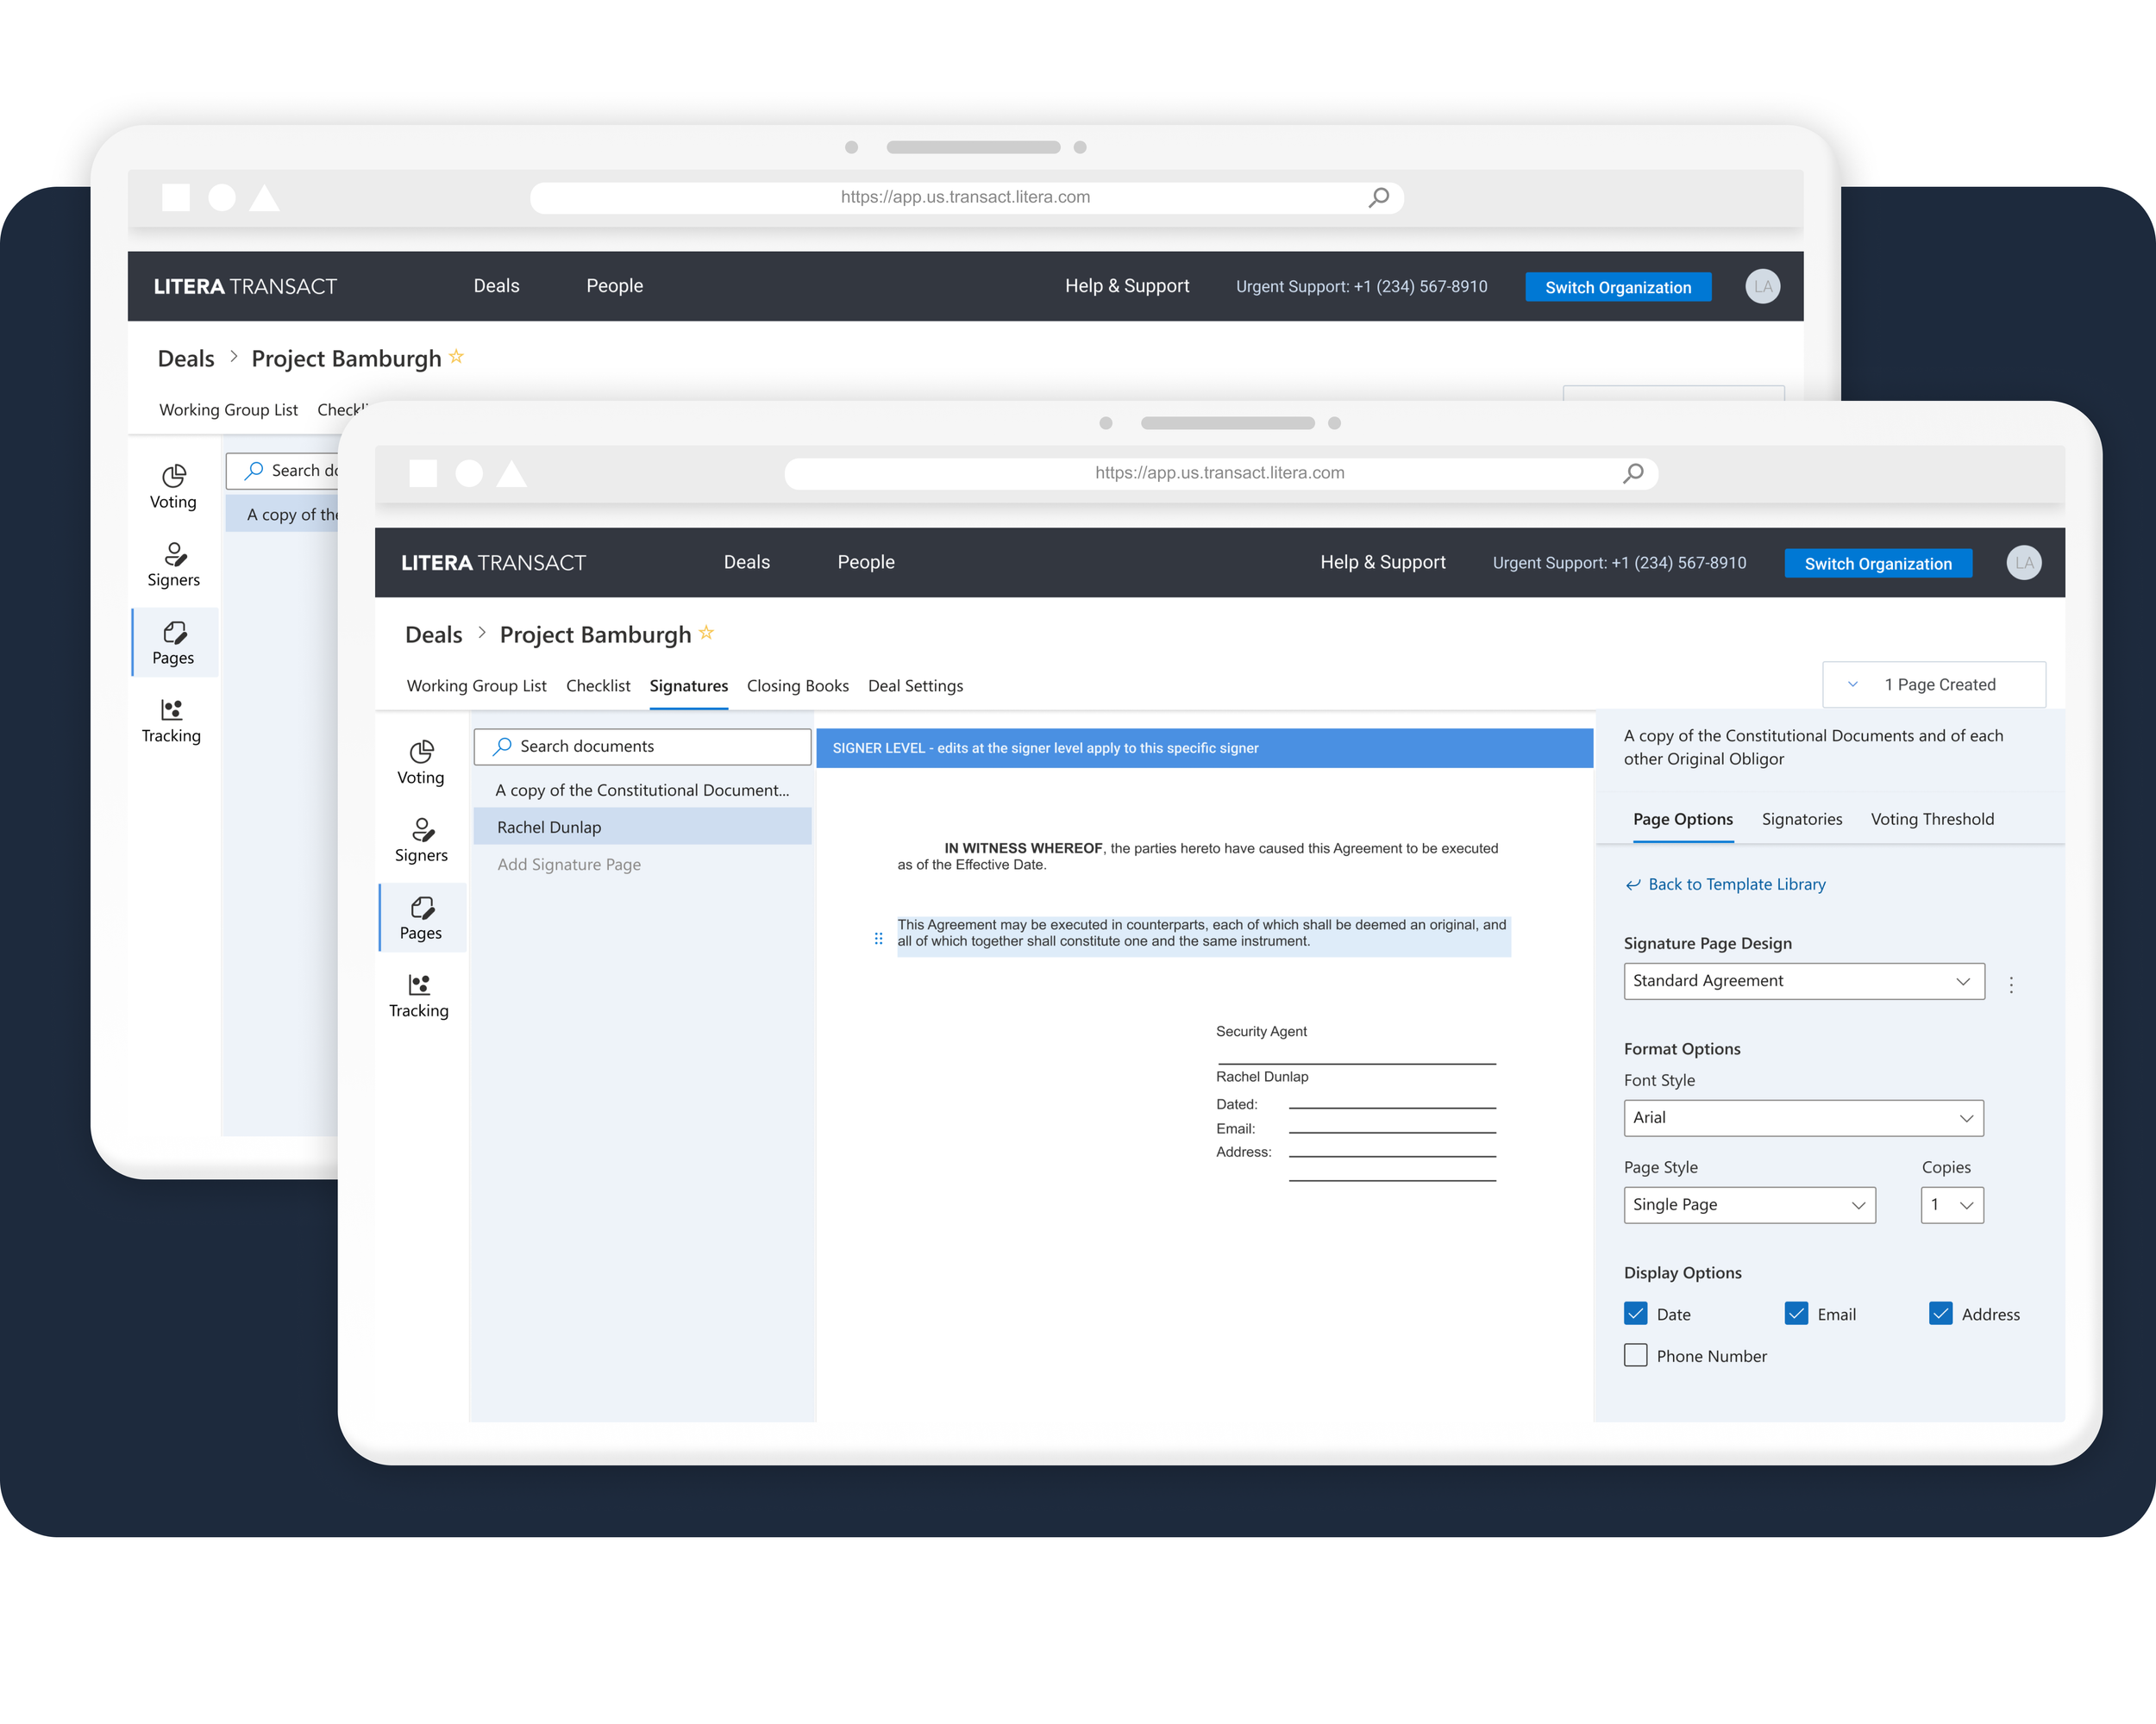This screenshot has width=2156, height=1724.
Task: Enable the Phone Number checkbox
Action: 1636,1355
